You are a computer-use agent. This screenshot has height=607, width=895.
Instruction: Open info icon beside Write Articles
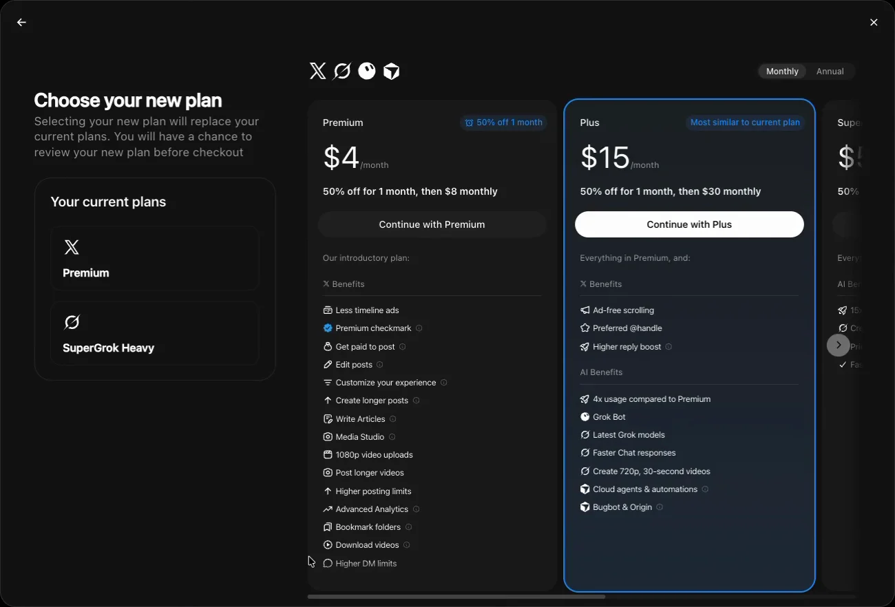[x=393, y=419]
